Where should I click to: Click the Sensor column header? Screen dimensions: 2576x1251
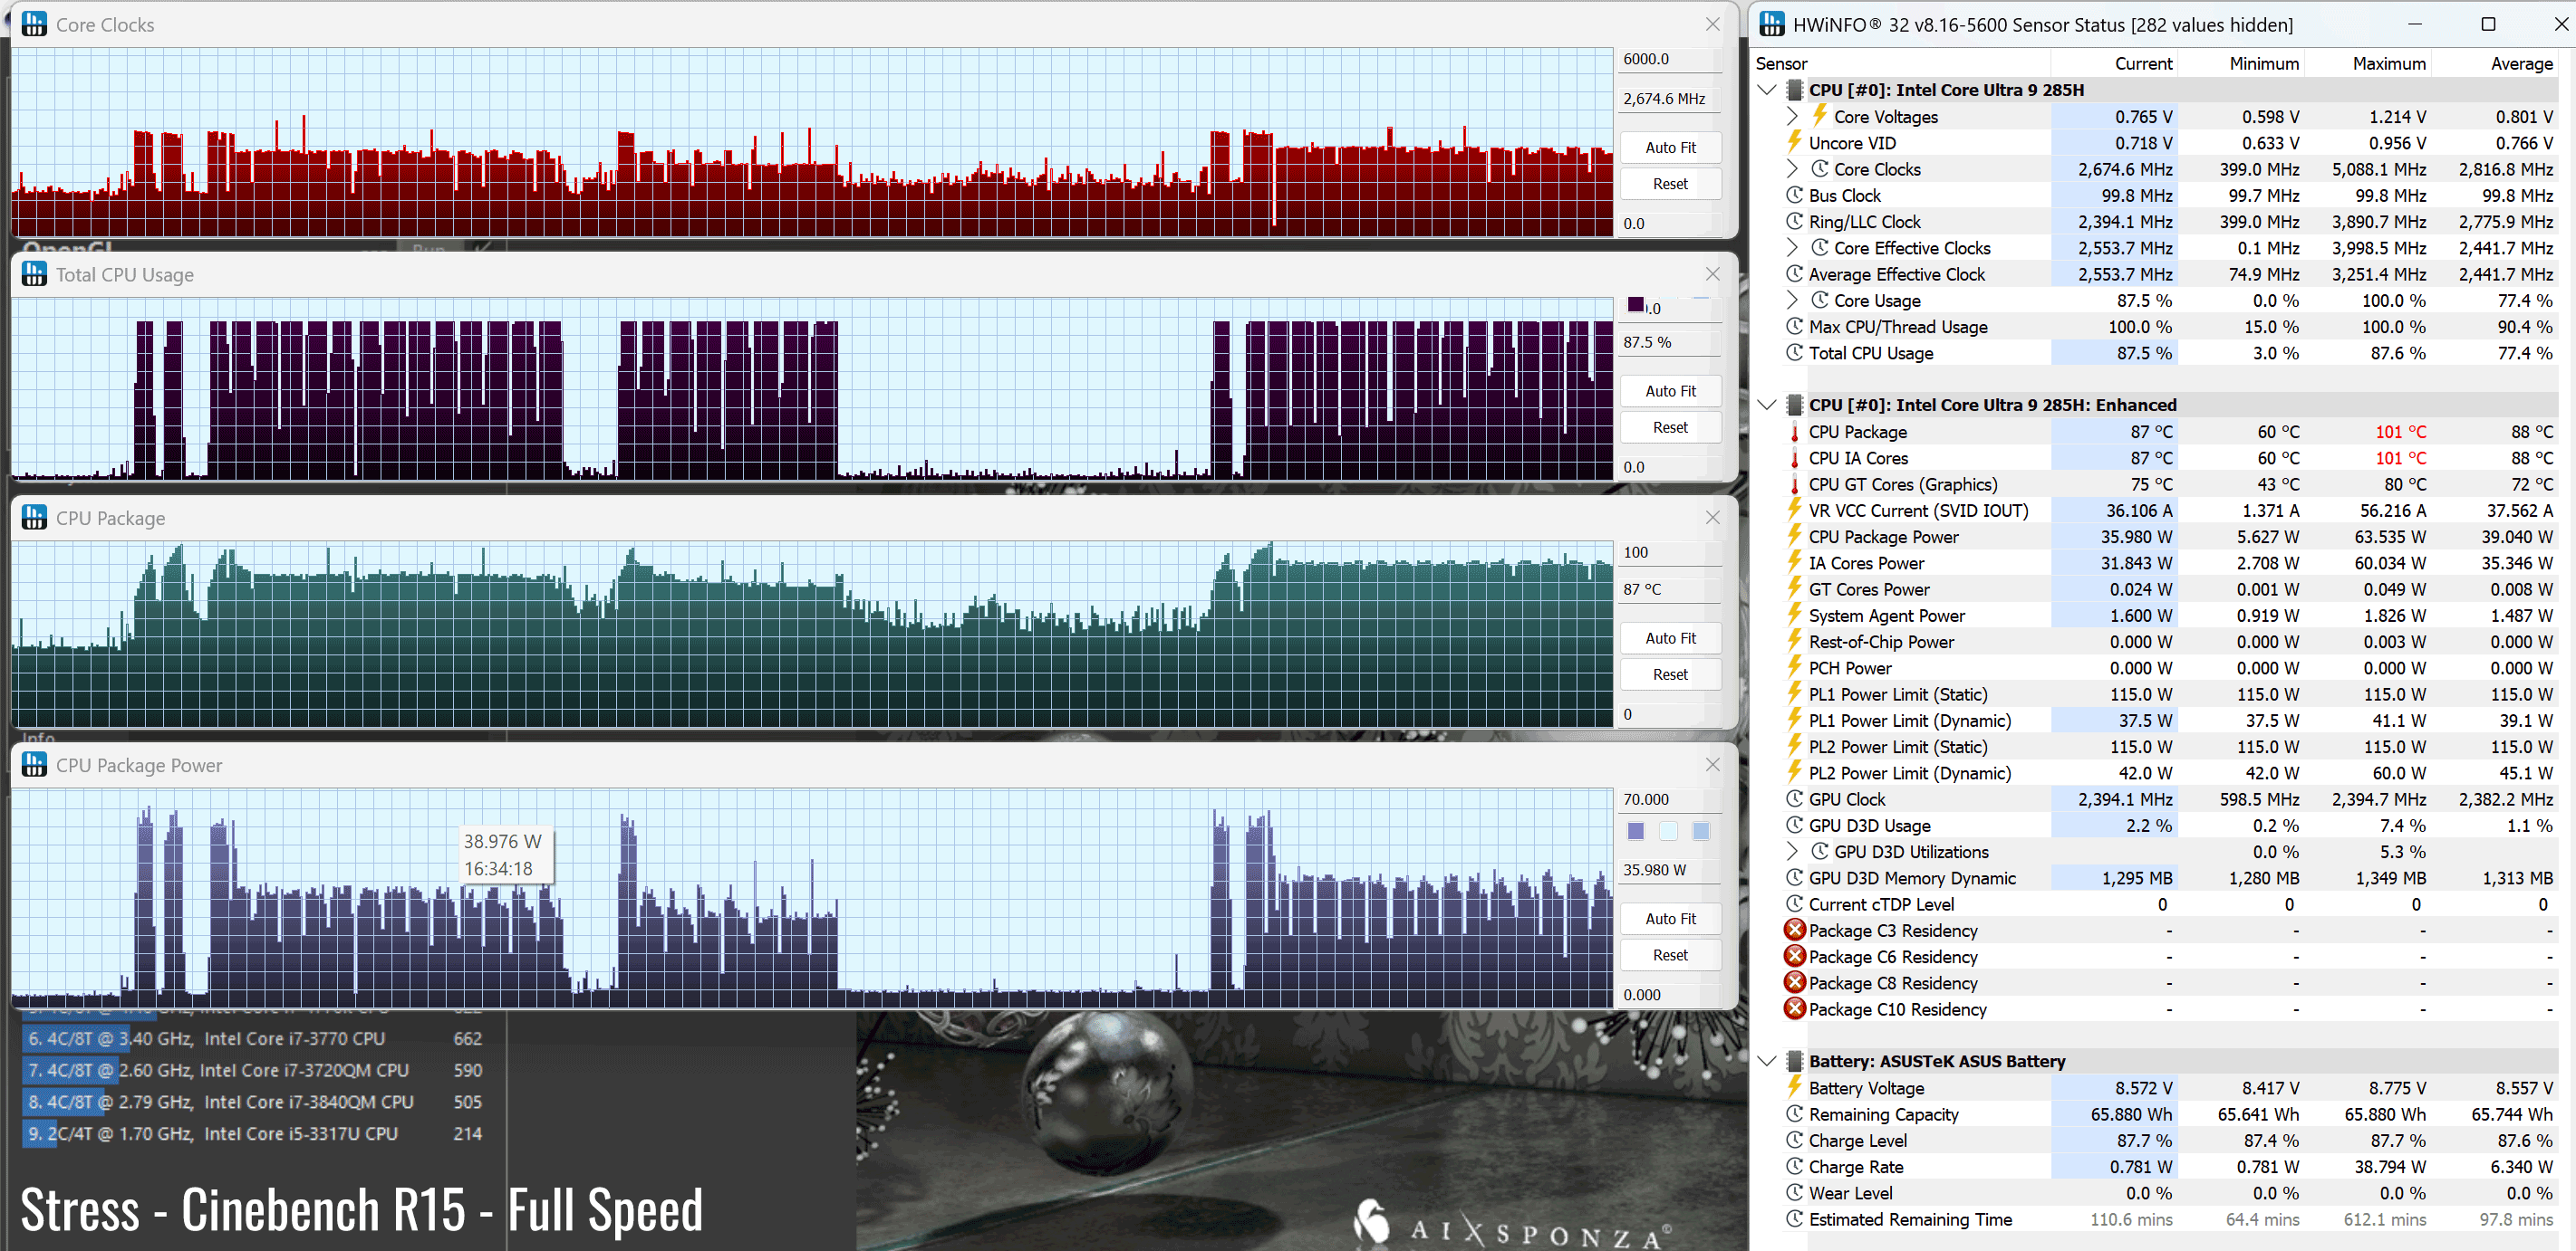point(1900,63)
